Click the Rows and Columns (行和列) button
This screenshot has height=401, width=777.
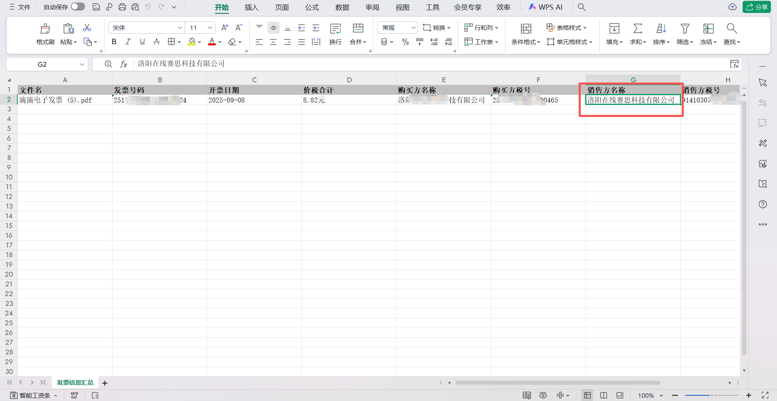point(481,28)
